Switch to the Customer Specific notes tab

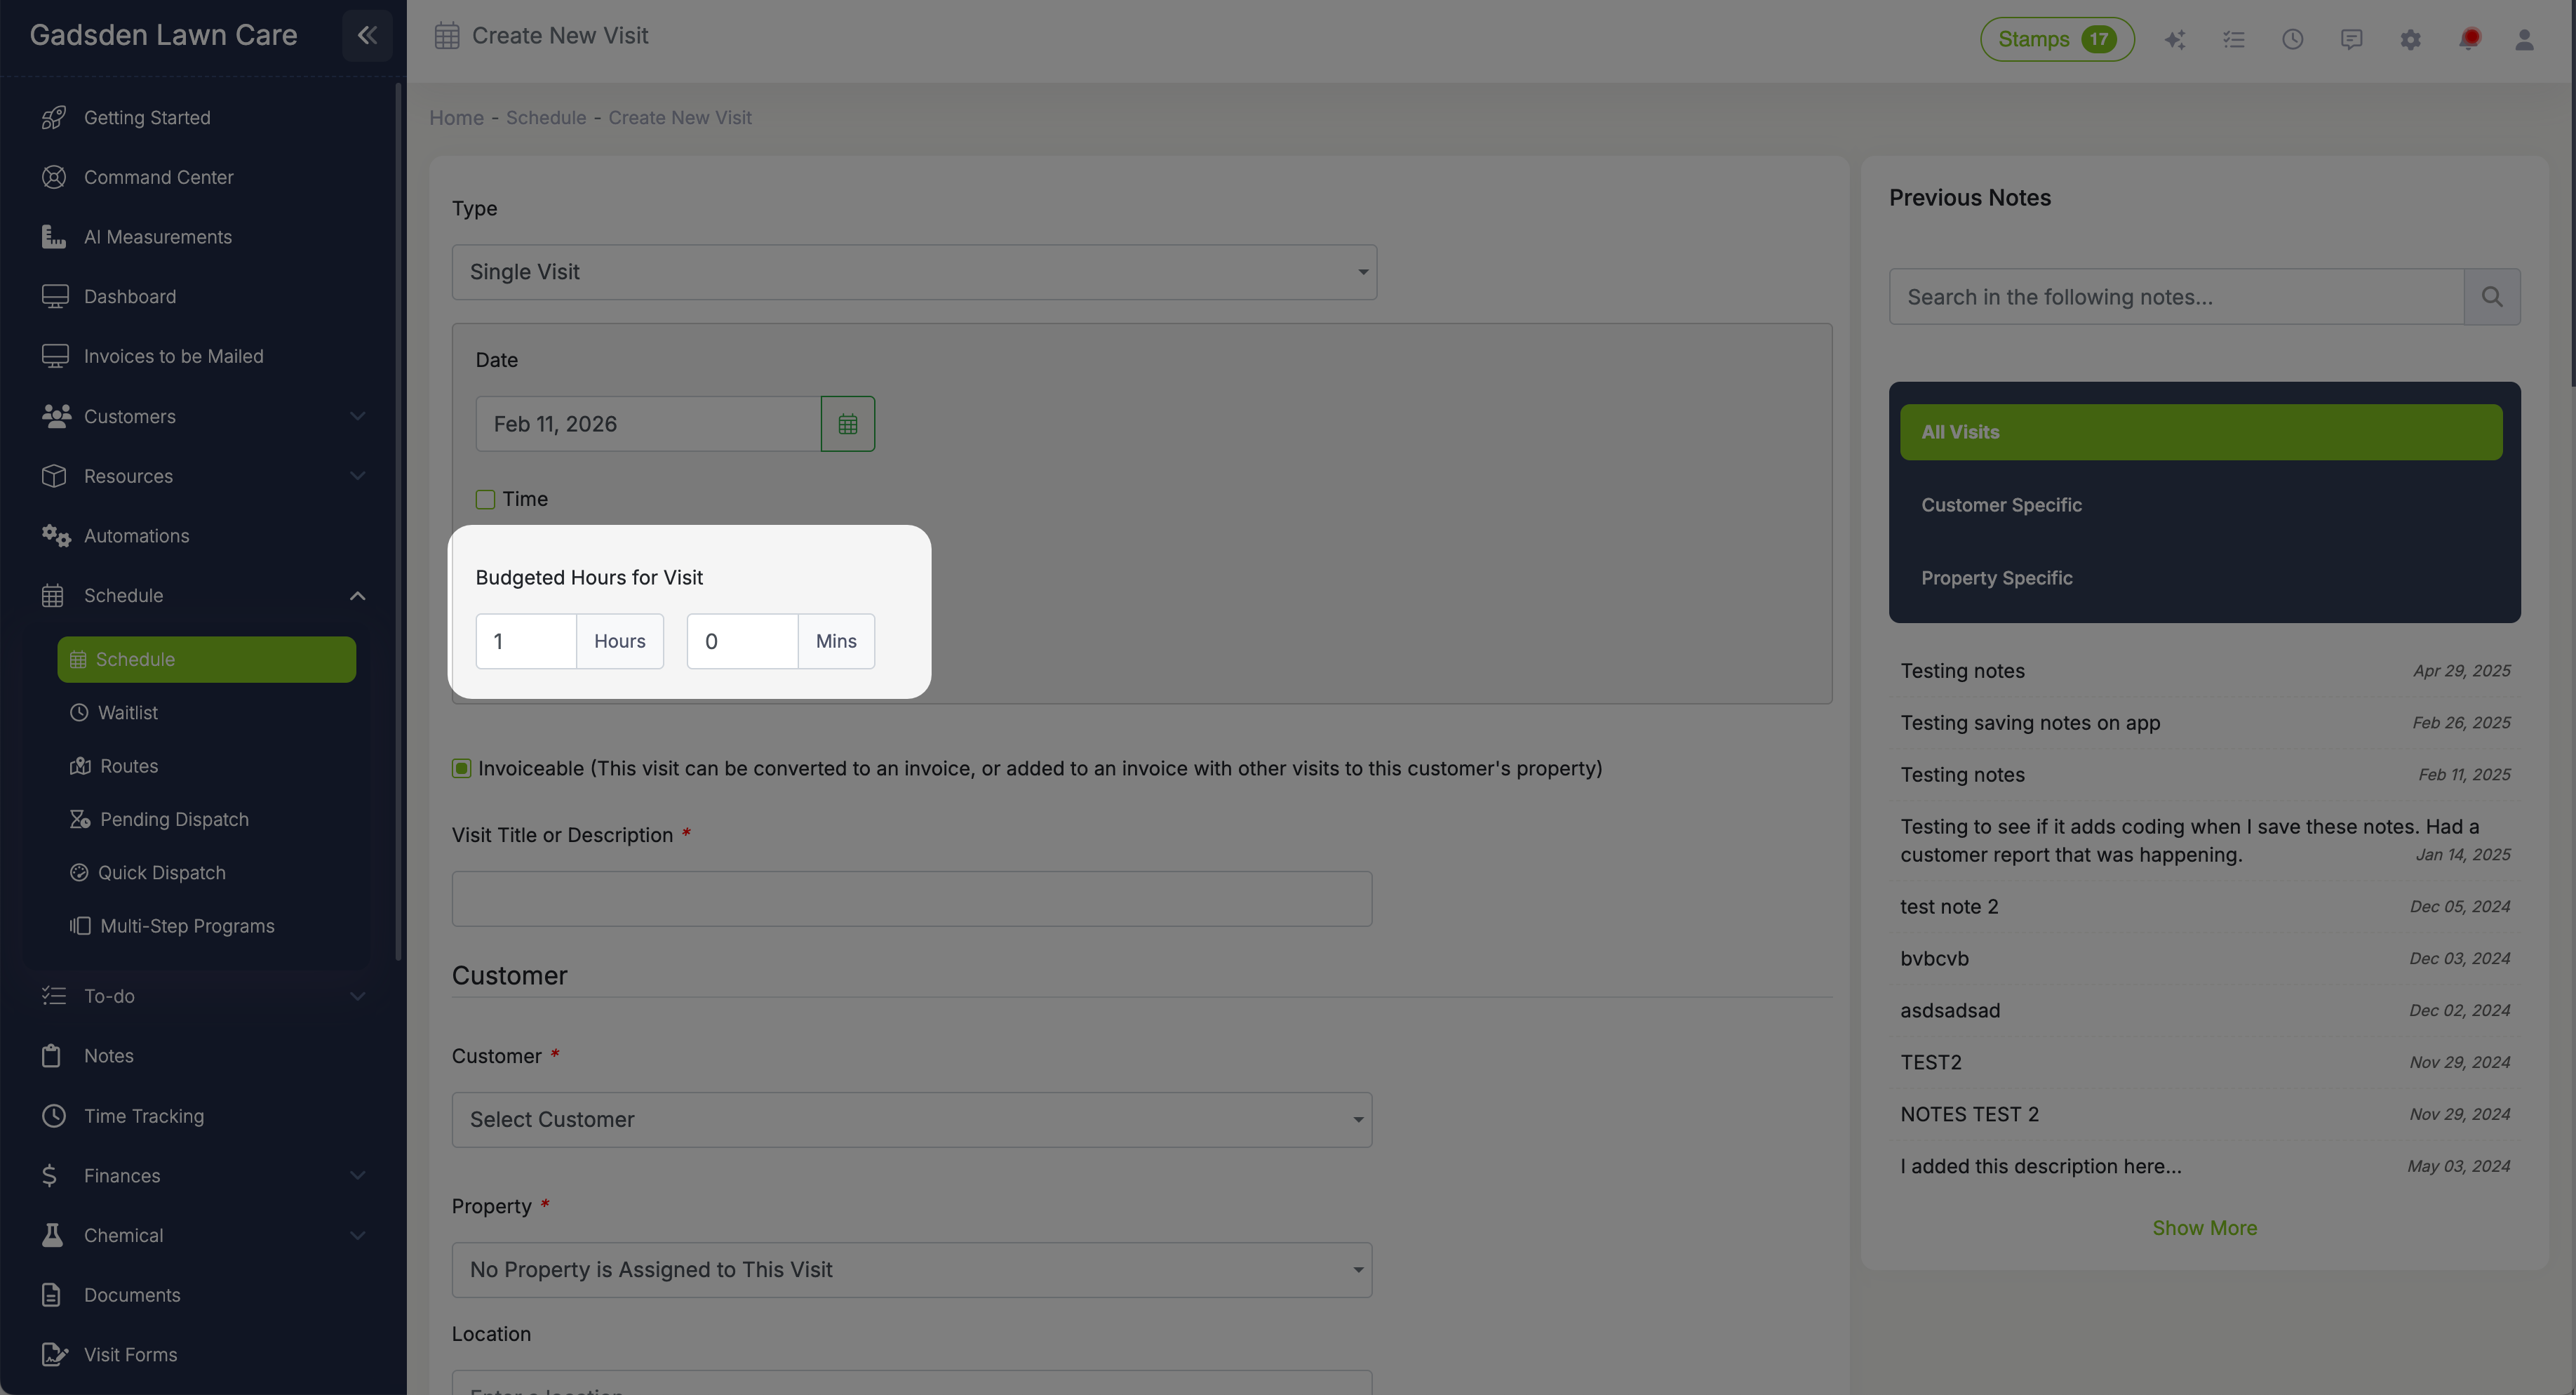pos(2001,504)
